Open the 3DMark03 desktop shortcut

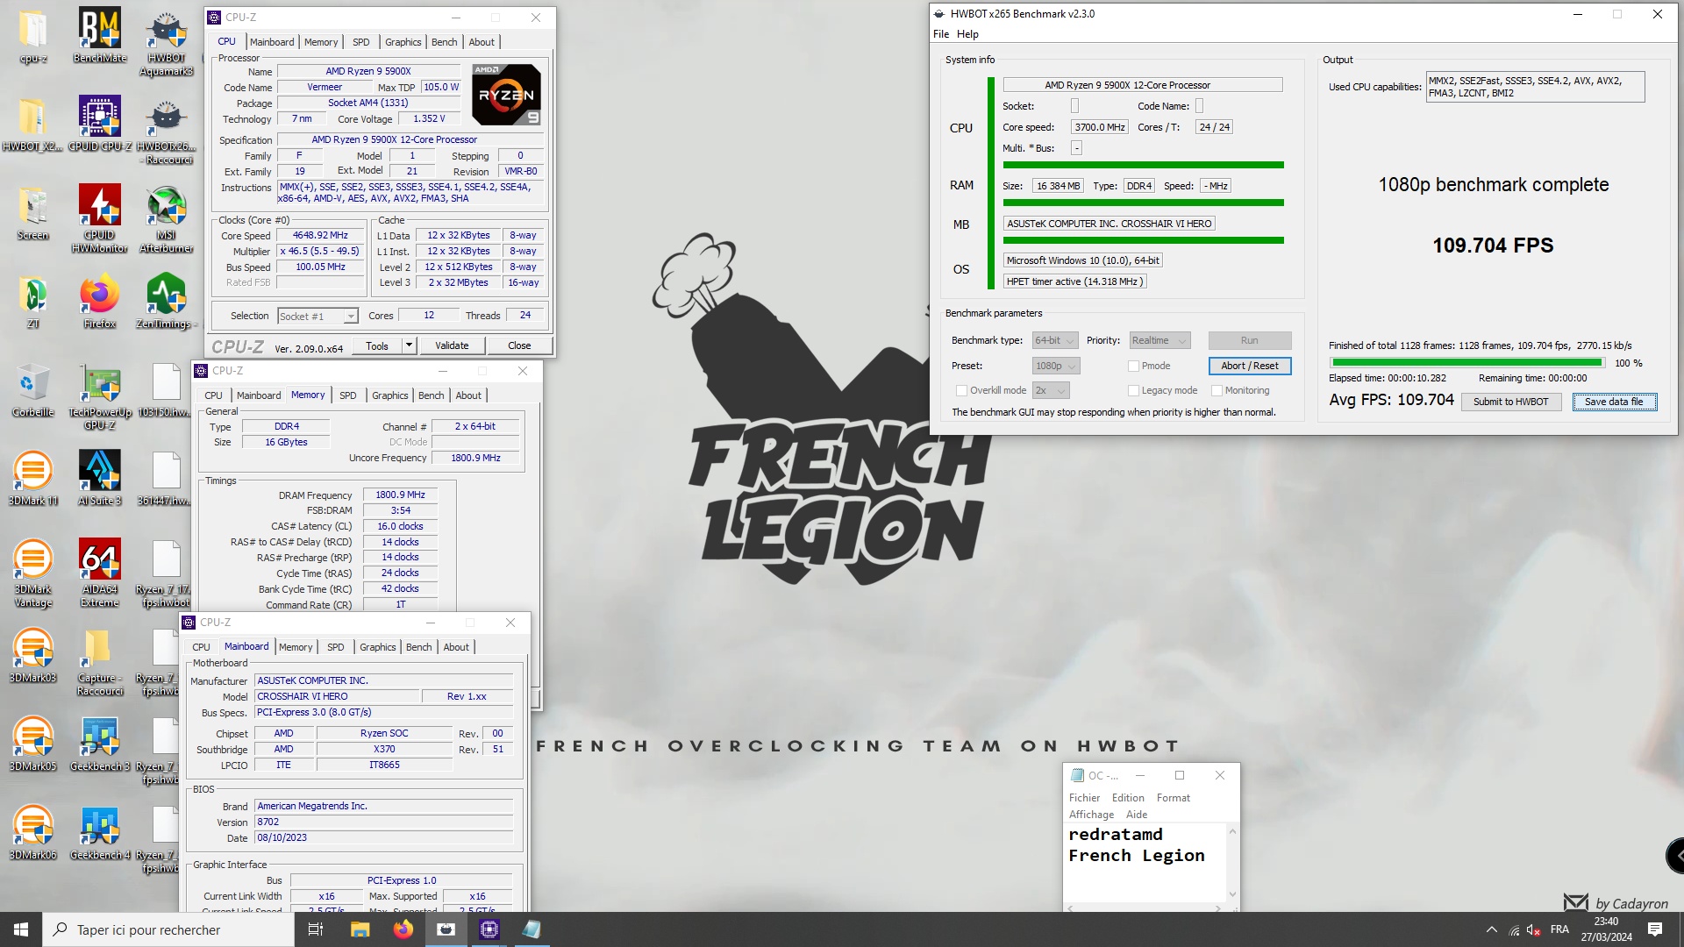[32, 655]
